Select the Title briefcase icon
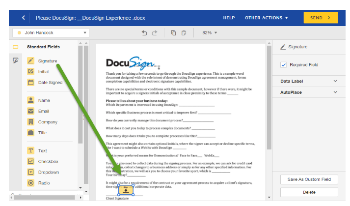The width and height of the screenshot is (350, 206). [x=31, y=133]
